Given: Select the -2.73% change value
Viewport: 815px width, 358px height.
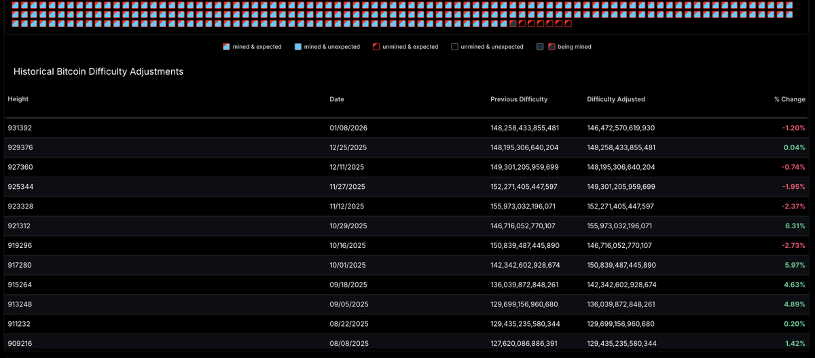Looking at the screenshot, I should click(x=793, y=246).
